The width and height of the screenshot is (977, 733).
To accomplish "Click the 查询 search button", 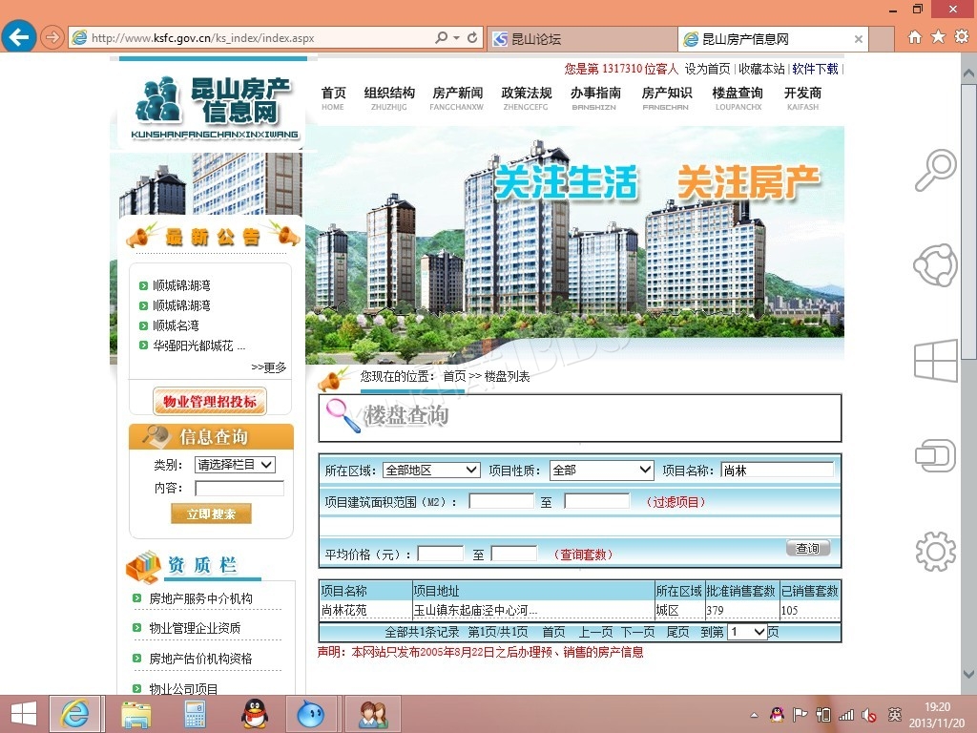I will (x=807, y=548).
